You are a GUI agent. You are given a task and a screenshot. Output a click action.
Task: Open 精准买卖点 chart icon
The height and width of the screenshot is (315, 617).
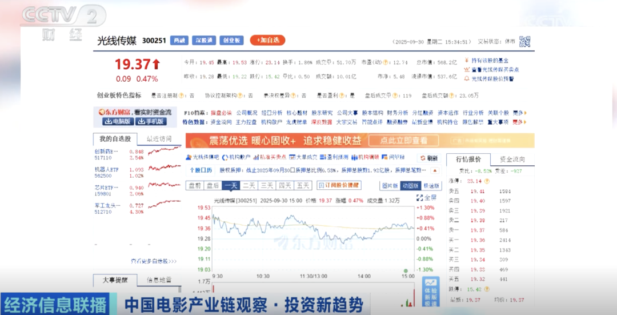(256, 157)
